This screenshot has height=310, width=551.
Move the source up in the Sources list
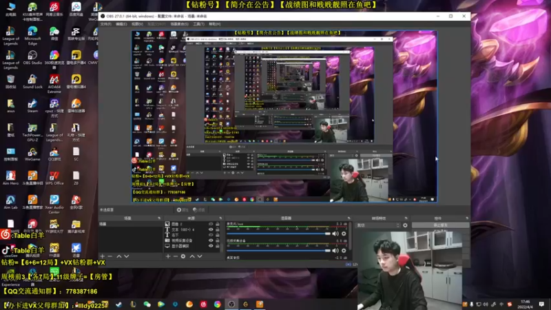(x=192, y=256)
